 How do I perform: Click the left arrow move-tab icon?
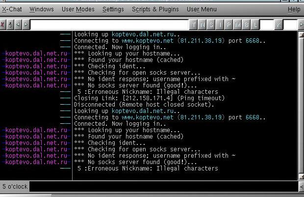pyautogui.click(x=18, y=25)
